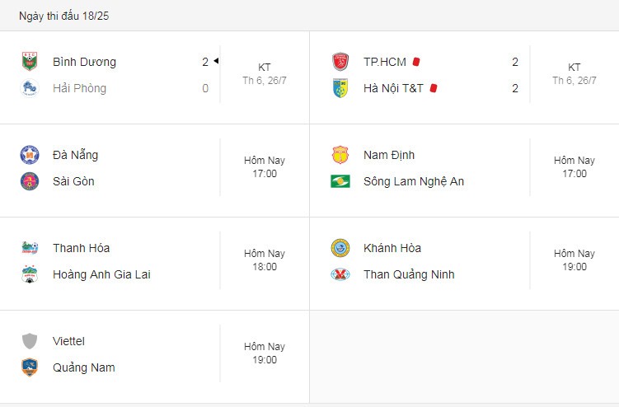Screen dimensions: 619x407
Task: Open the TP.HCM team crest
Action: coord(340,62)
